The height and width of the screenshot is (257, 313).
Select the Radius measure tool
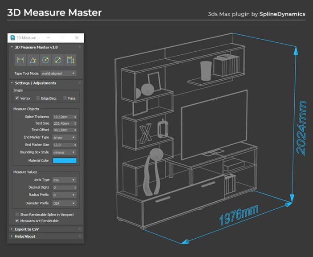(x=45, y=60)
